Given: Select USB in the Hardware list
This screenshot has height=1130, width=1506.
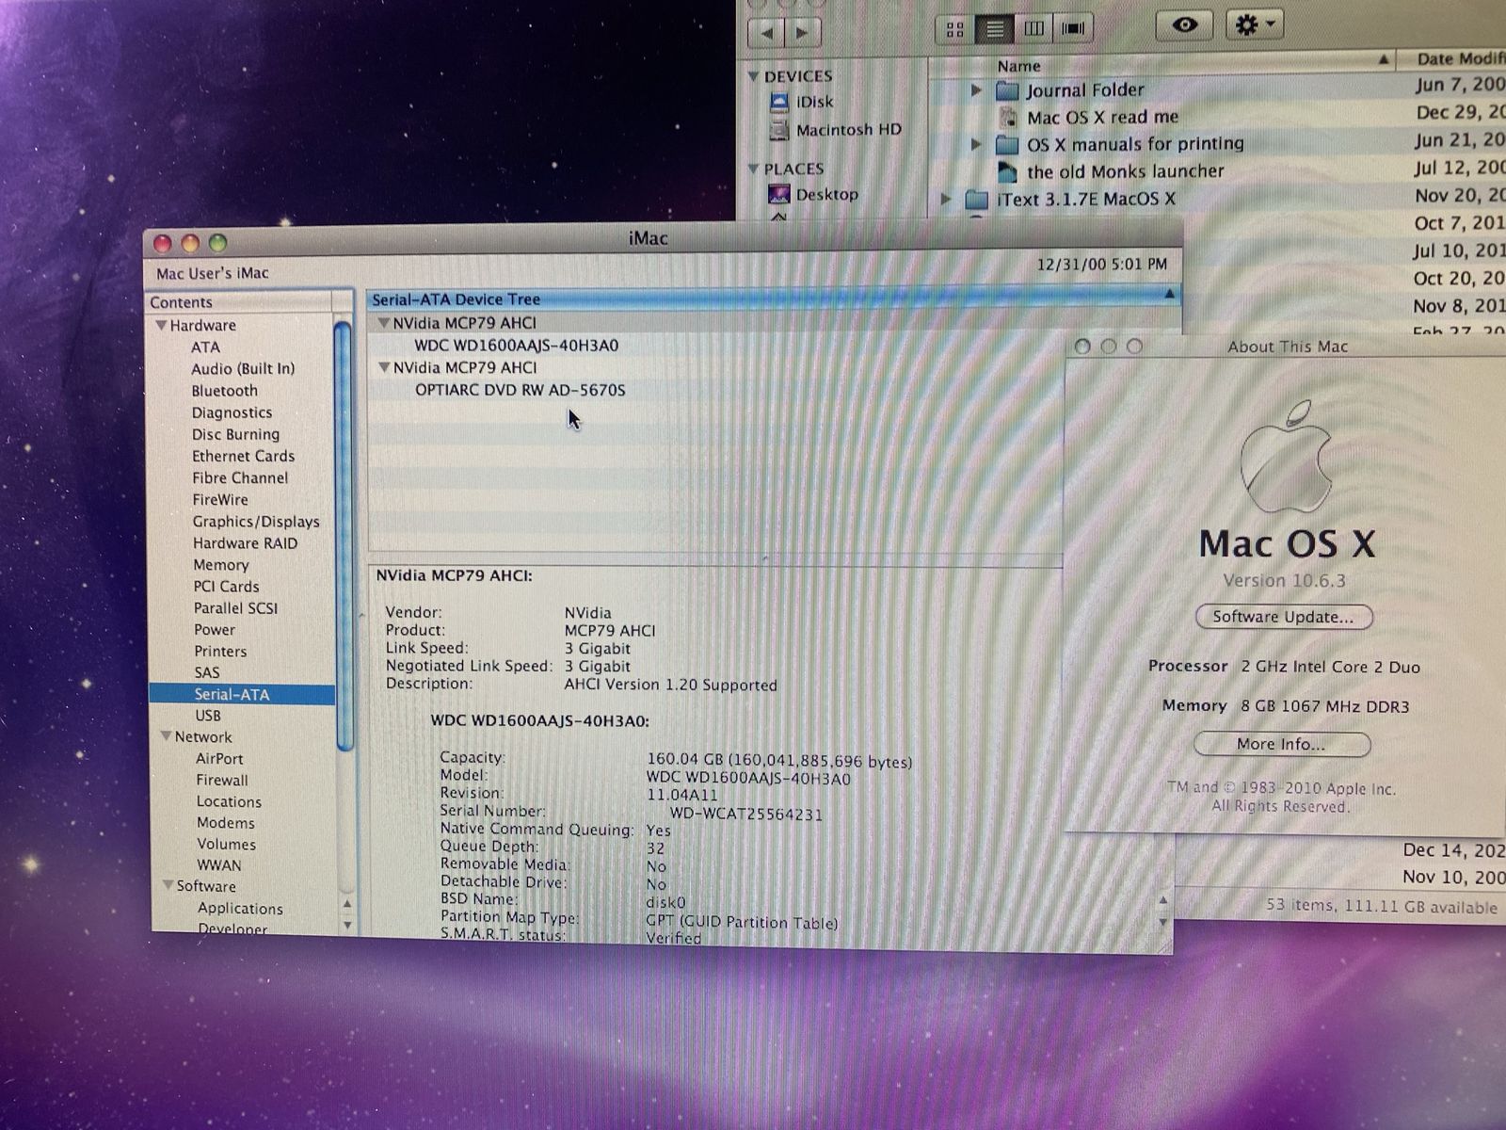Looking at the screenshot, I should (208, 715).
